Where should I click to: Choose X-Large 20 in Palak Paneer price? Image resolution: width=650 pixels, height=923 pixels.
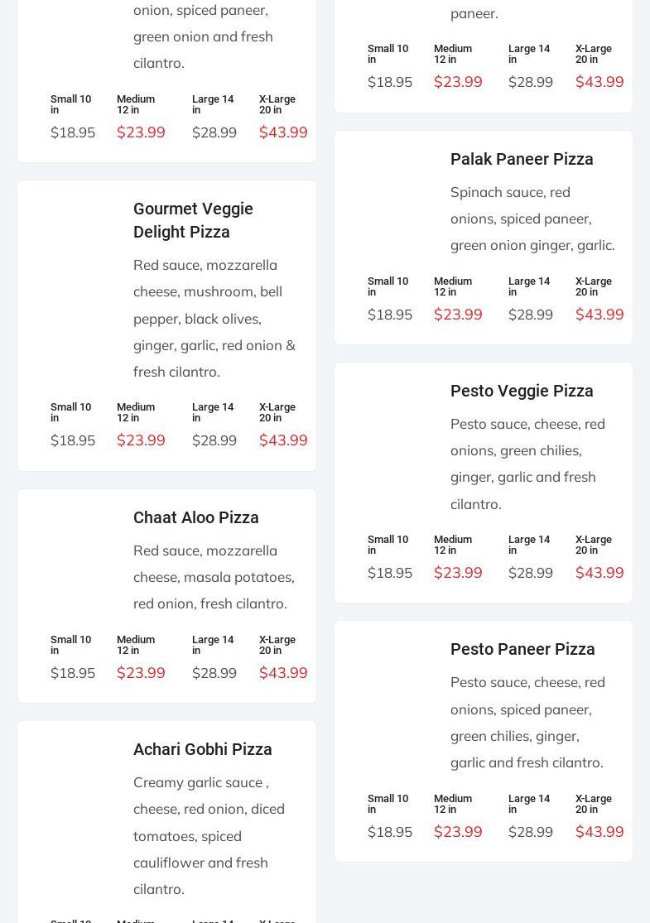coord(599,314)
